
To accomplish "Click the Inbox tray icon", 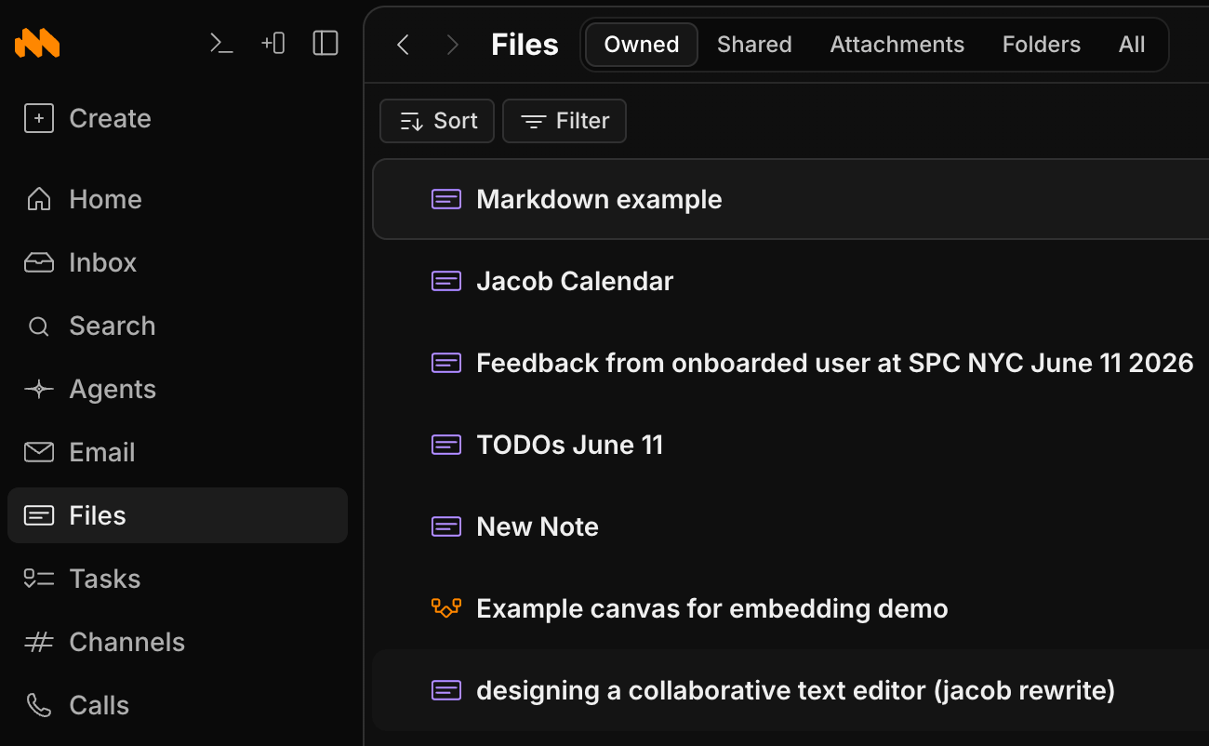I will pos(38,262).
